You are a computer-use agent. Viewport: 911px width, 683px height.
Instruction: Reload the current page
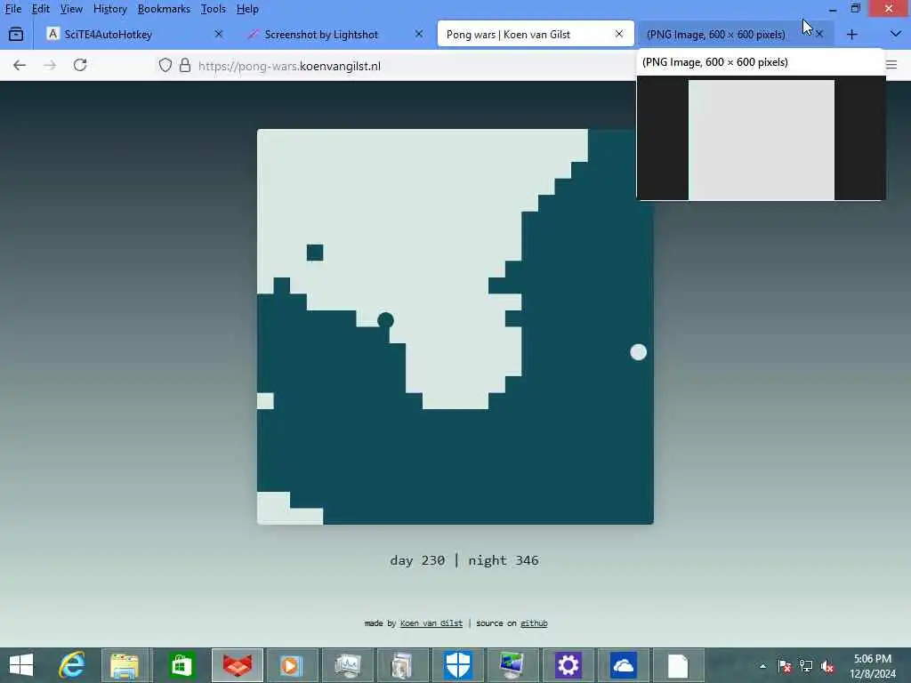[80, 65]
